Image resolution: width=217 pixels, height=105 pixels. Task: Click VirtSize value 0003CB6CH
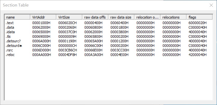pyautogui.click(x=67, y=50)
